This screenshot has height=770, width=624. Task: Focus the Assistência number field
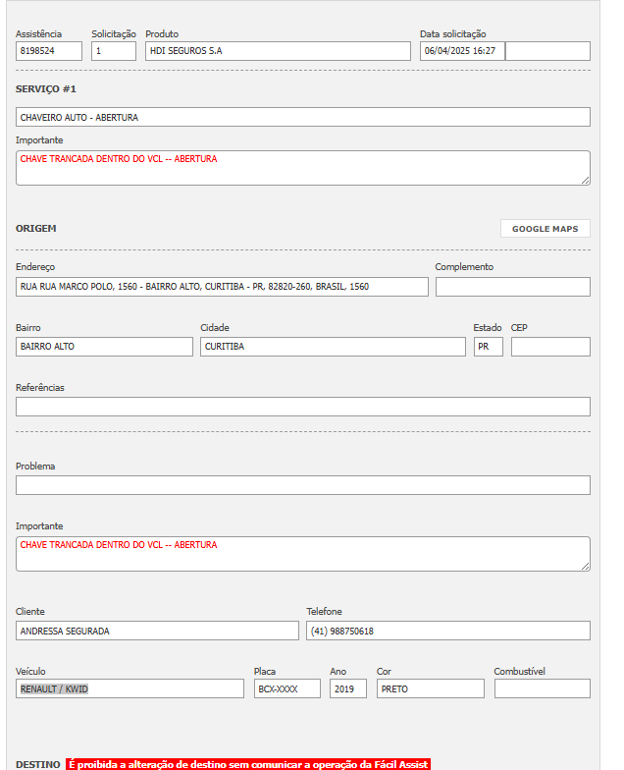pos(49,51)
